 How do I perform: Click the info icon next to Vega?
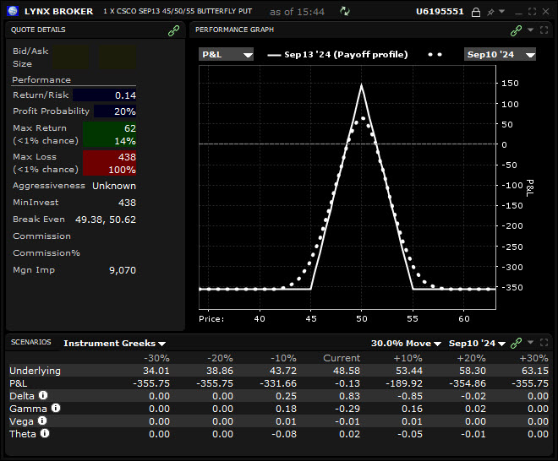[x=41, y=420]
